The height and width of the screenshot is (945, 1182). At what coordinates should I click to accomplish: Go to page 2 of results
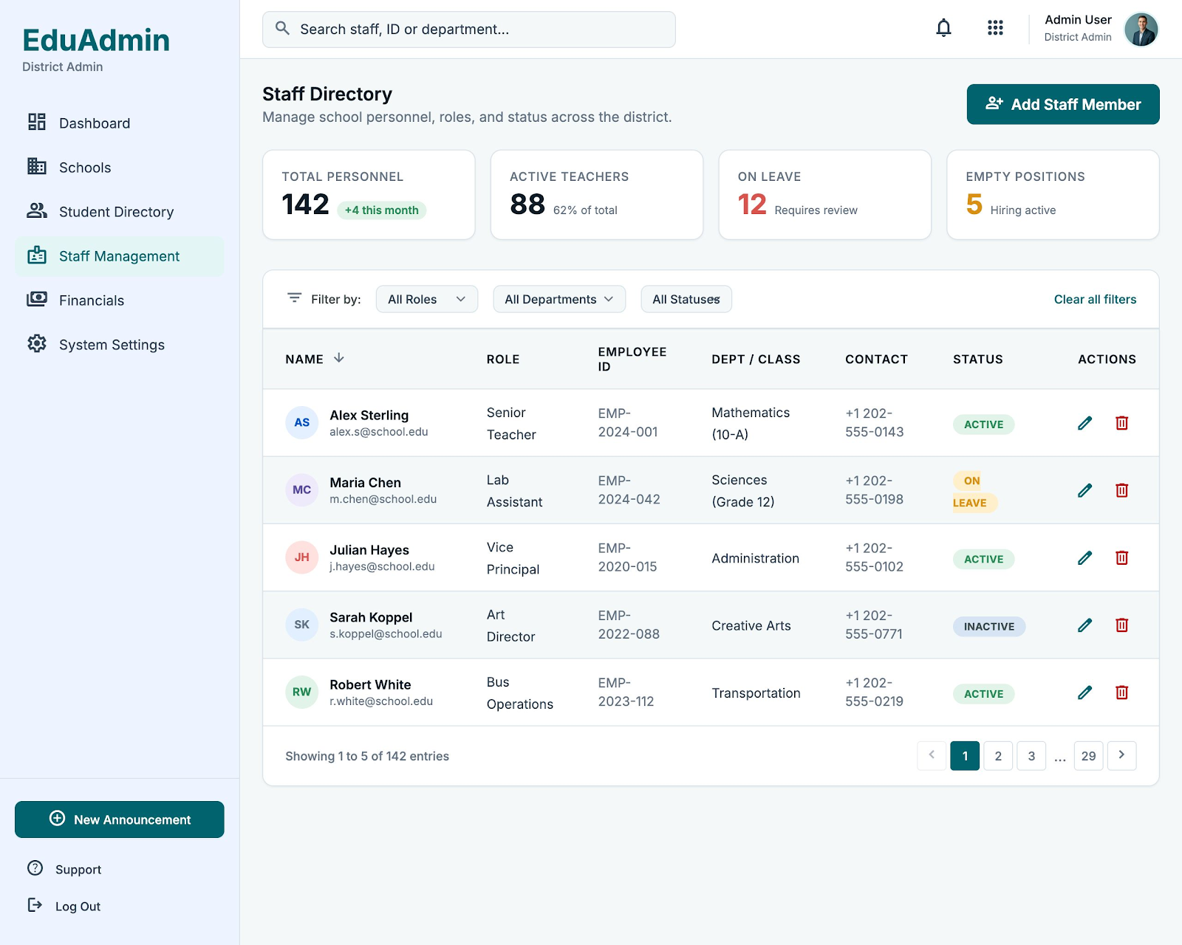tap(998, 756)
